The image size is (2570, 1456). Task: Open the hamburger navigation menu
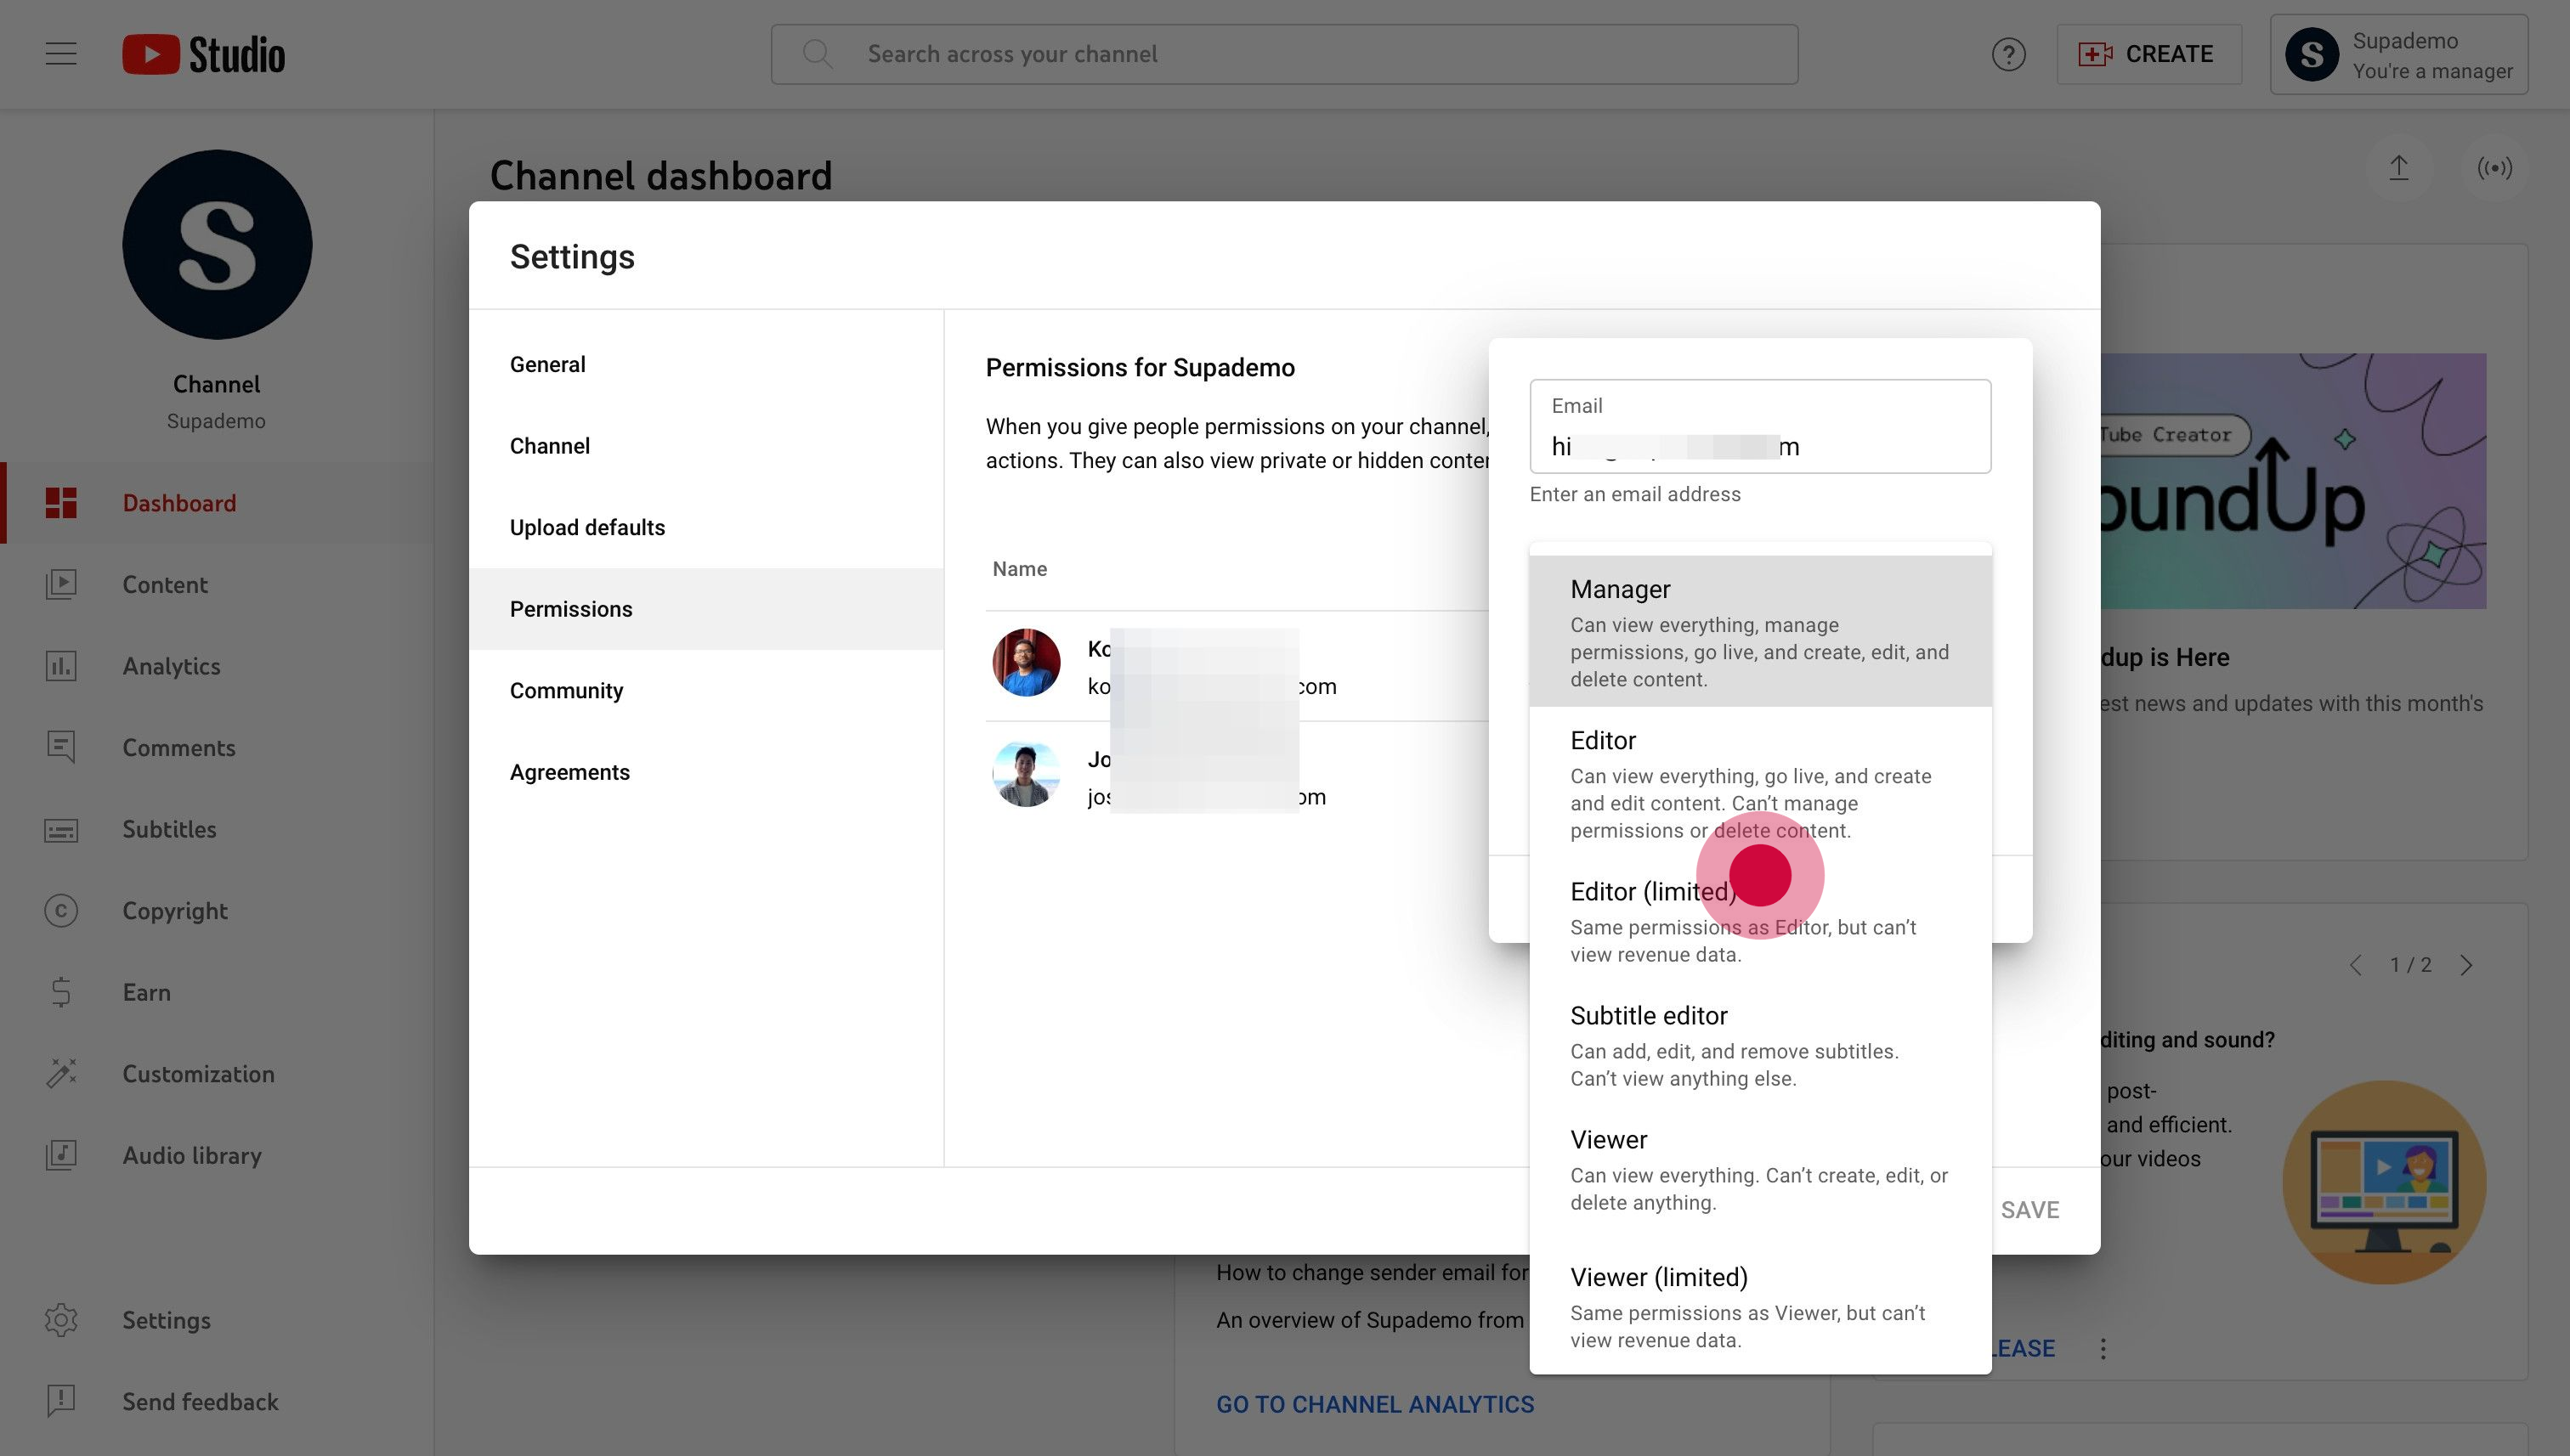click(x=61, y=54)
